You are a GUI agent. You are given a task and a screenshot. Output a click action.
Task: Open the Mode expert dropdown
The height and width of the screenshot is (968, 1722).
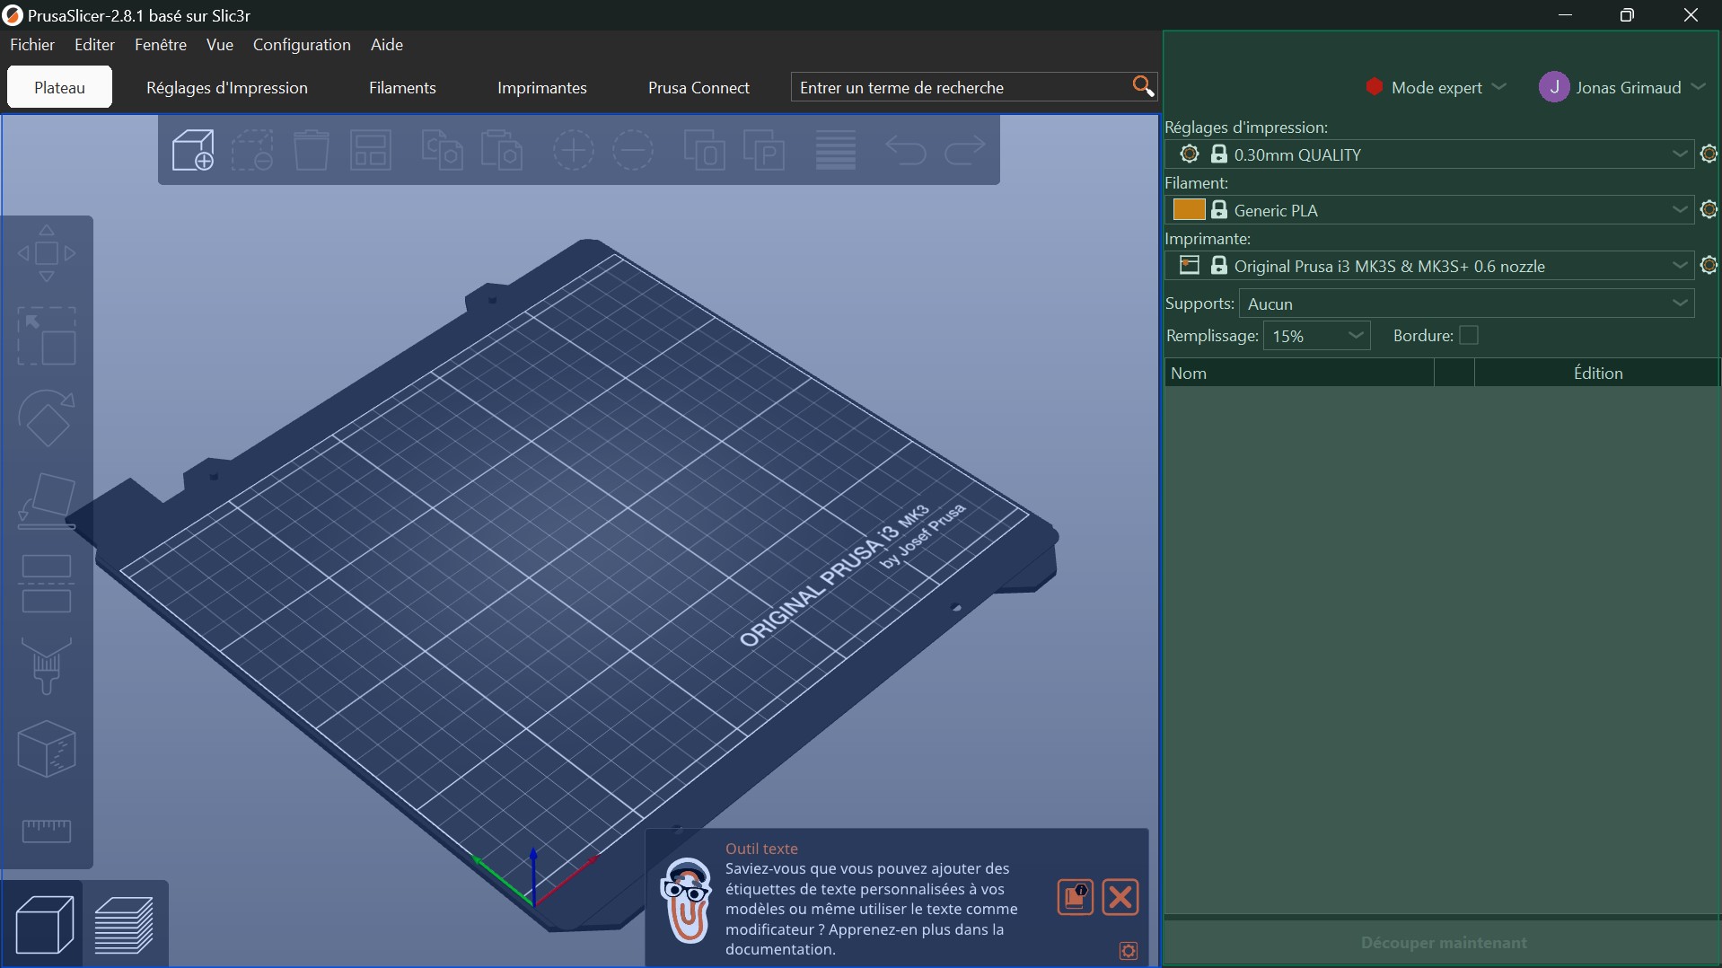tap(1436, 87)
